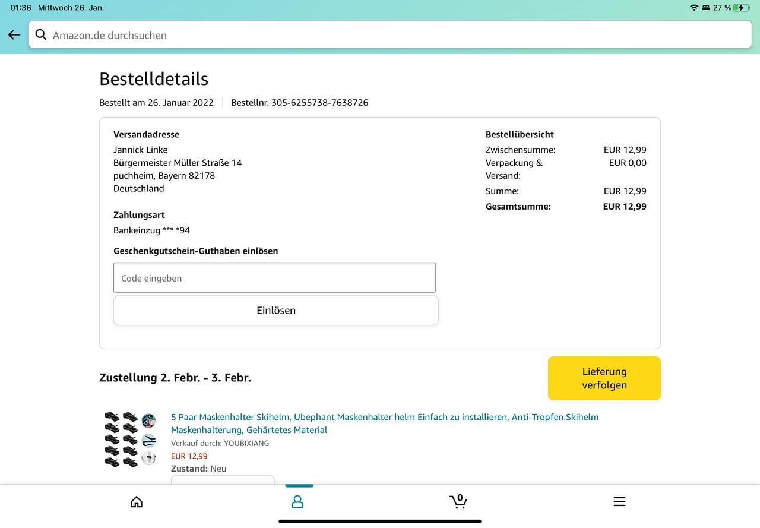Open the hamburger menu icon
This screenshot has height=528, width=760.
(x=619, y=502)
